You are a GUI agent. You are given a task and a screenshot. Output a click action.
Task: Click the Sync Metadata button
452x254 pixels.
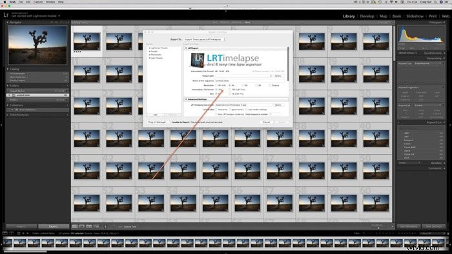pos(409,227)
